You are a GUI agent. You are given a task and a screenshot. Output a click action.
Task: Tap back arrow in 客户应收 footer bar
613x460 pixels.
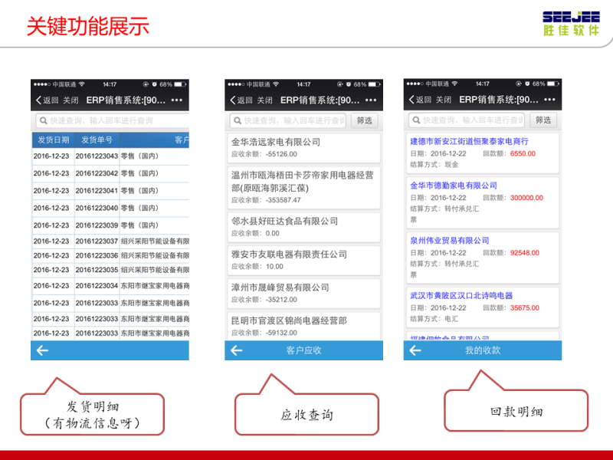pyautogui.click(x=237, y=350)
